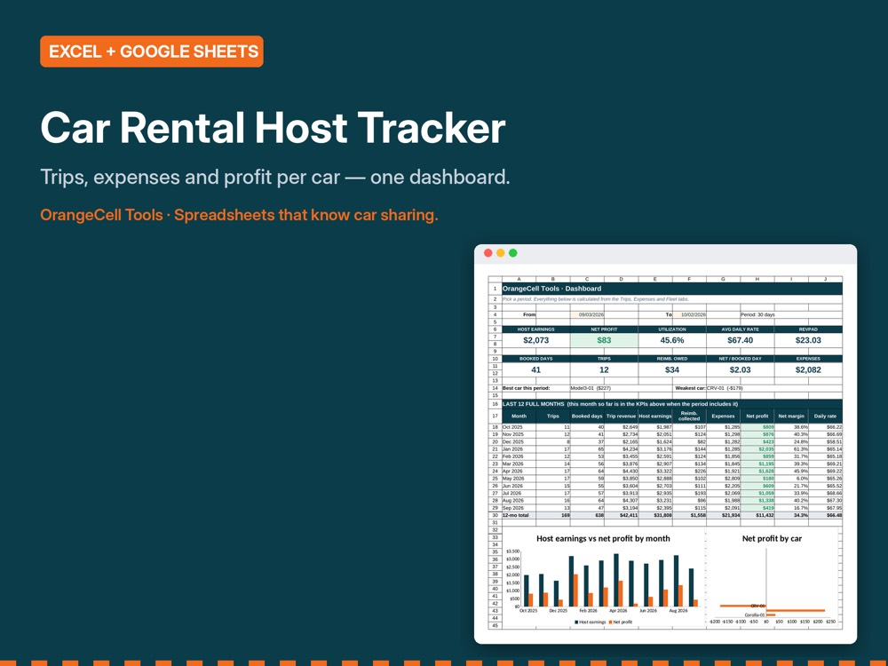Click the total net profit $11,432 cell
The width and height of the screenshot is (888, 666).
pyautogui.click(x=757, y=515)
